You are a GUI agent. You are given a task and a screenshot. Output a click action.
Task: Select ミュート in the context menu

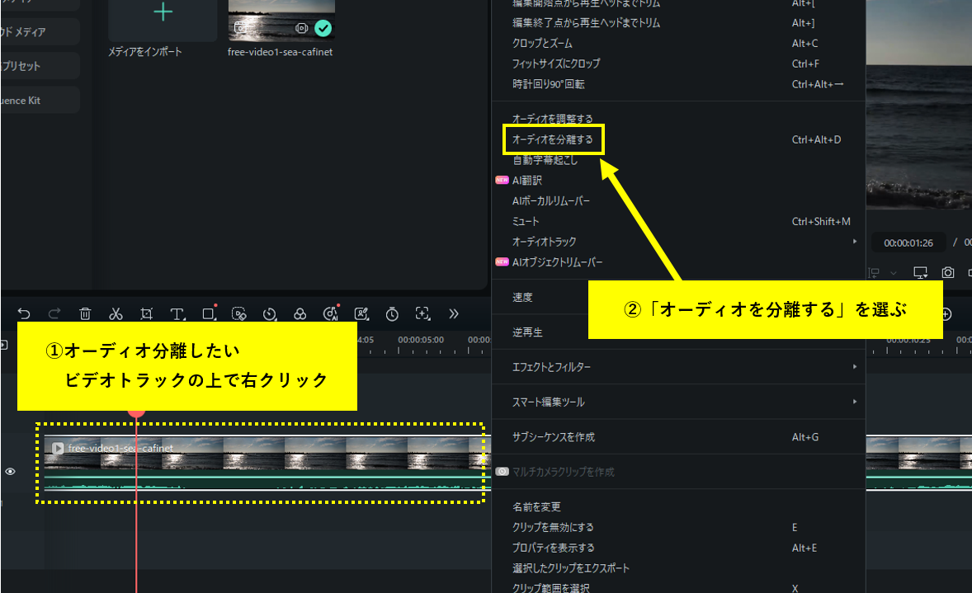coord(526,222)
